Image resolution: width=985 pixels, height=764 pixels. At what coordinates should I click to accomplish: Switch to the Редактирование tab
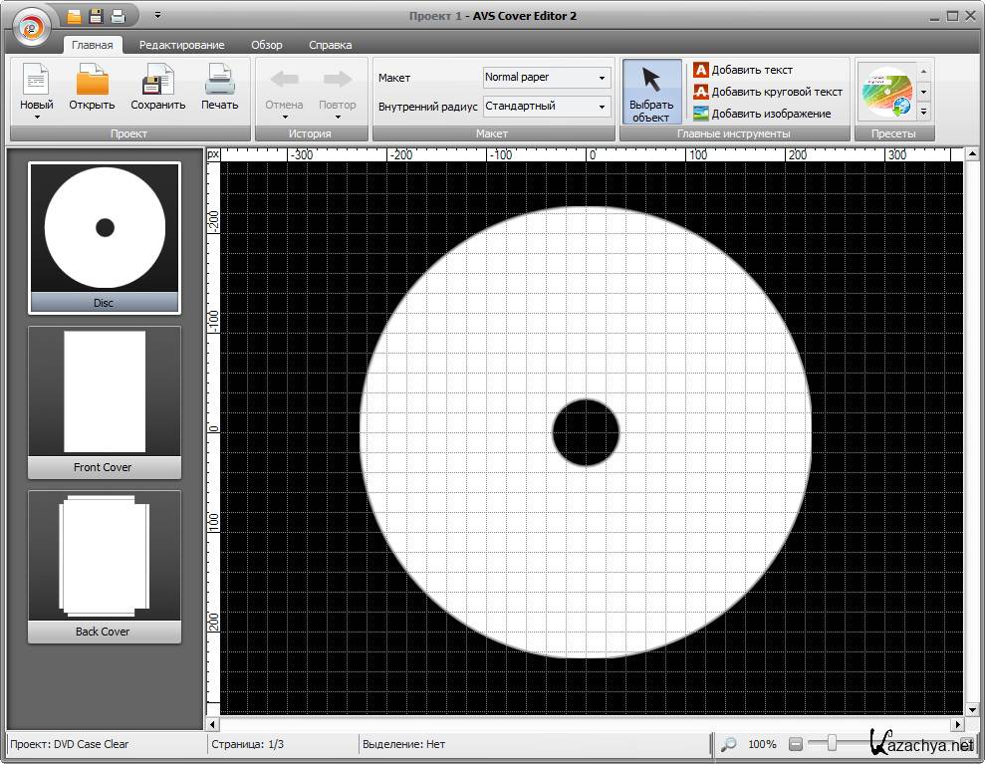pos(181,45)
